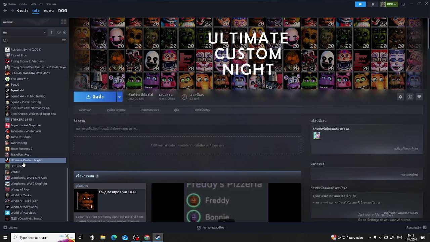
Task: Open the notifications bell
Action: point(373,4)
